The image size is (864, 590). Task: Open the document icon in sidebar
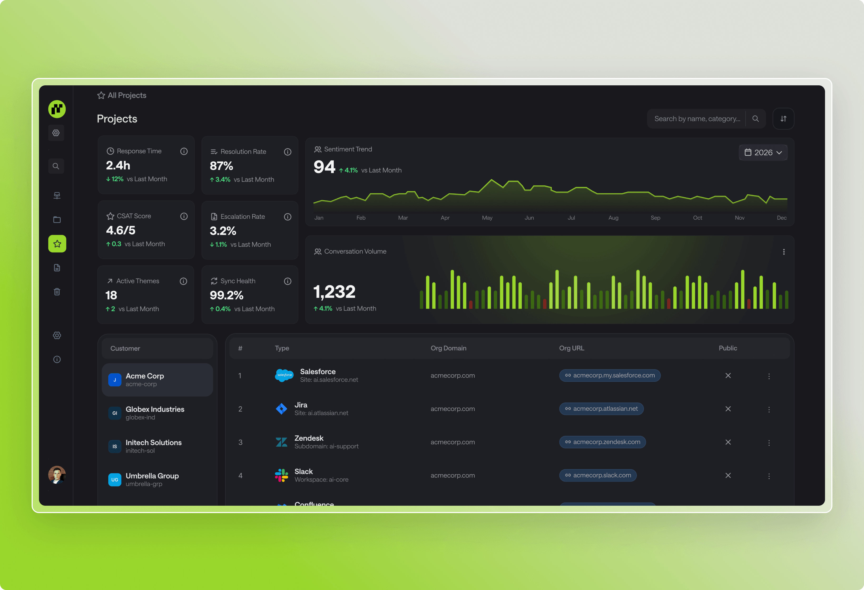click(57, 268)
